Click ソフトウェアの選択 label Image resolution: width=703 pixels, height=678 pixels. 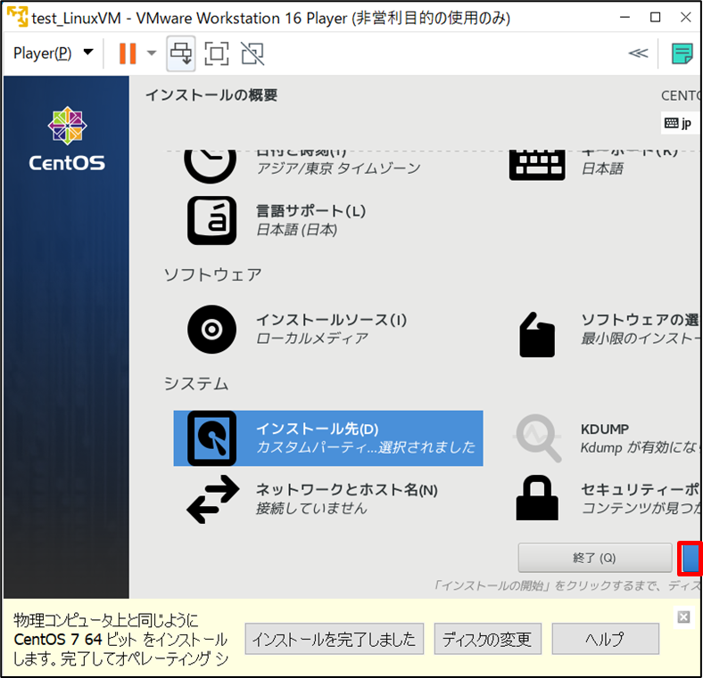point(641,320)
